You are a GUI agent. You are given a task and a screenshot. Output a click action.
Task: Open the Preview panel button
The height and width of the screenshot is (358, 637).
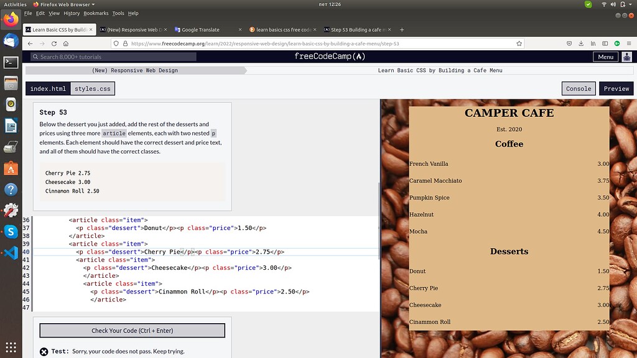point(616,88)
